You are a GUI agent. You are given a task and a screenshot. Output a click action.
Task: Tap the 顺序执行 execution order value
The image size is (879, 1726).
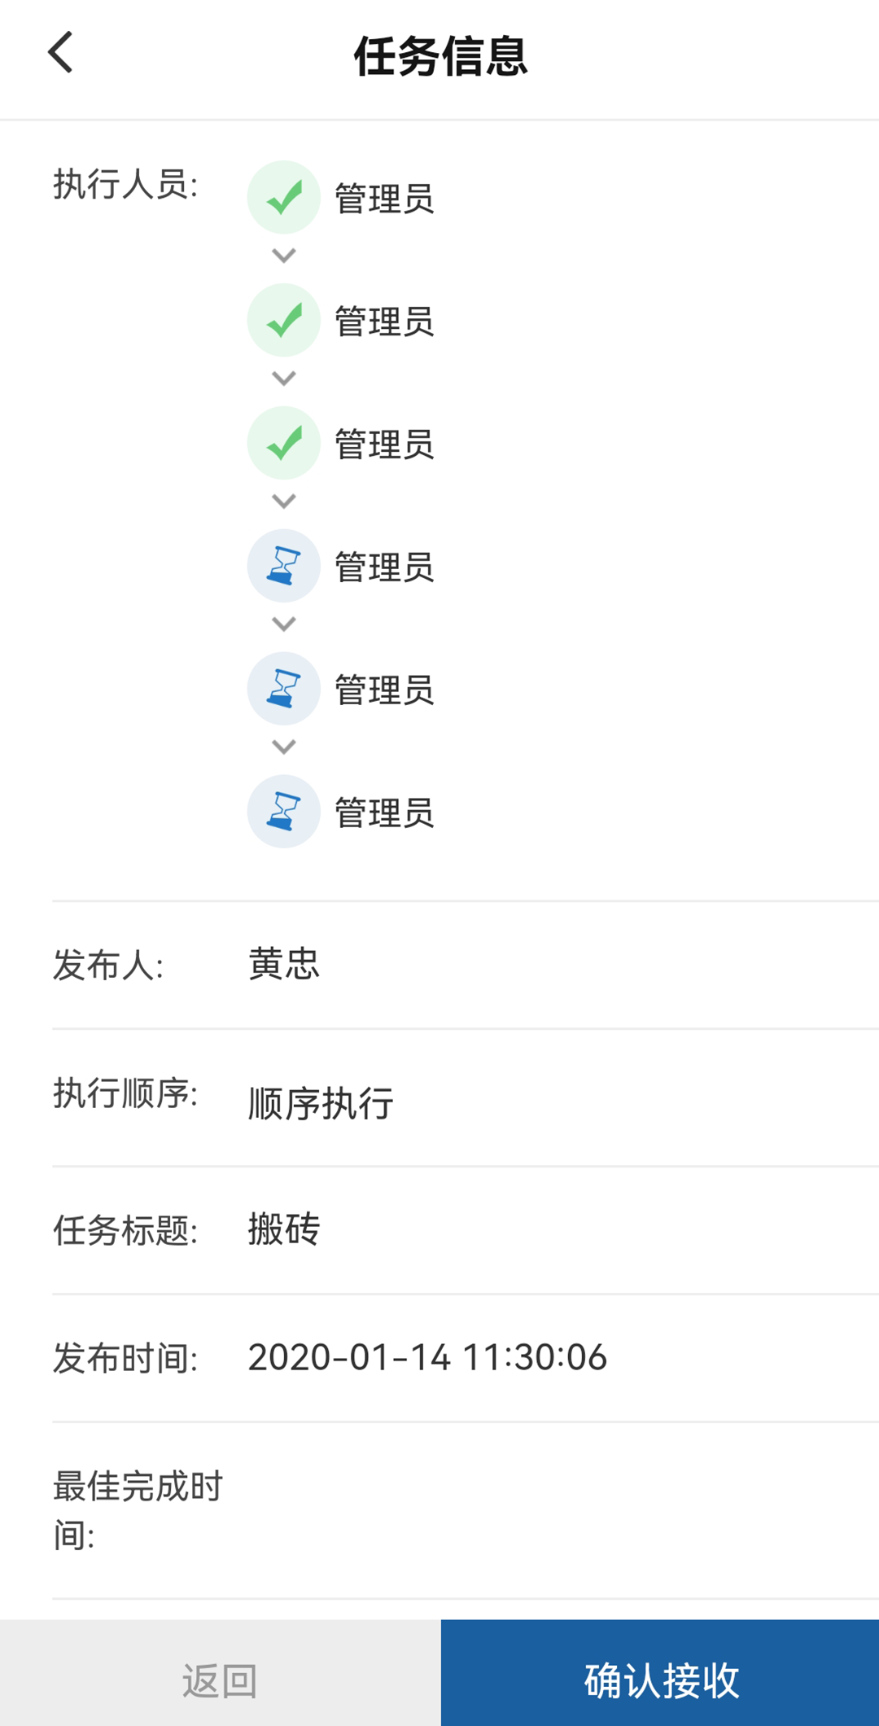(x=321, y=1104)
